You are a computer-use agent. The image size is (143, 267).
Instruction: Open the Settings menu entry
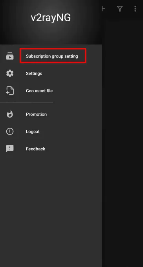tap(51, 73)
